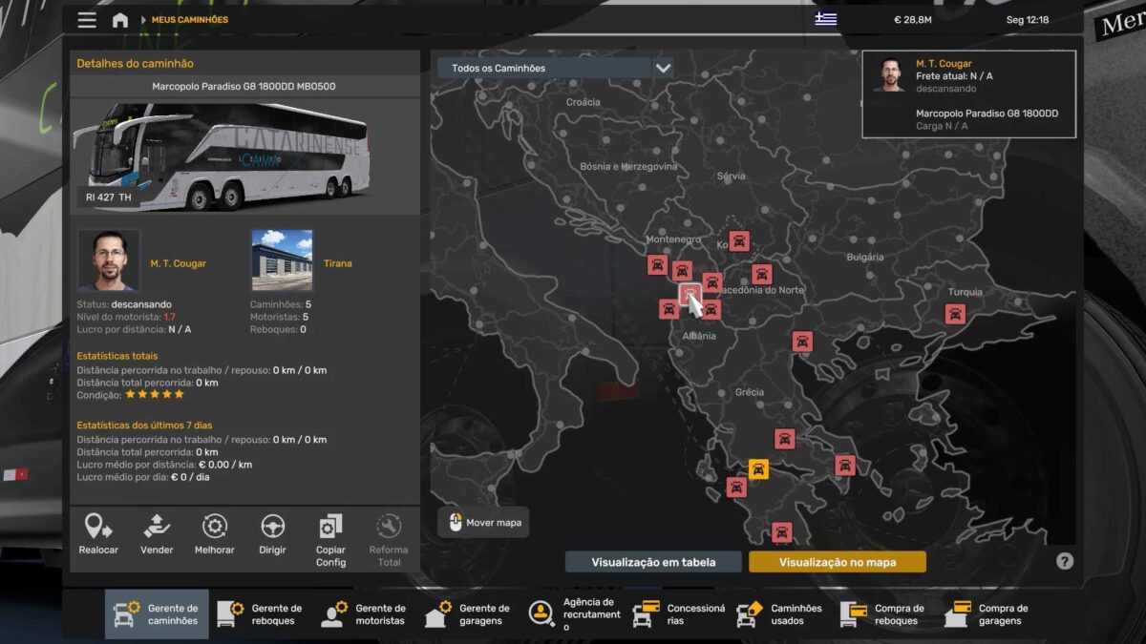Go to the home screen icon
Image resolution: width=1146 pixels, height=644 pixels.
coord(120,20)
